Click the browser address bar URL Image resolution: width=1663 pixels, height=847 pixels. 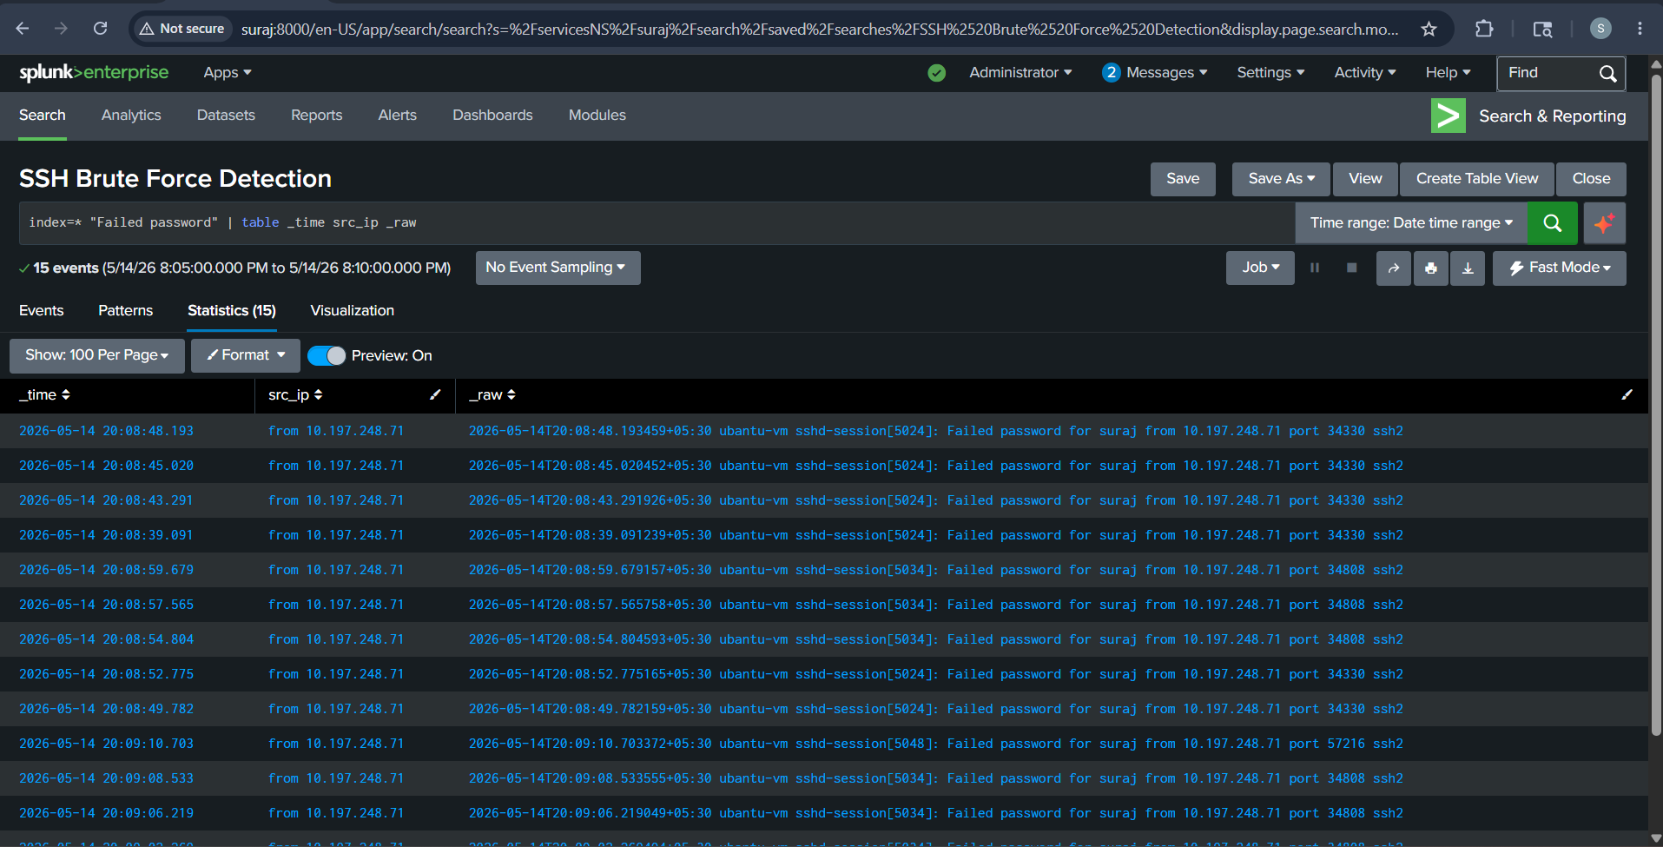(x=820, y=29)
